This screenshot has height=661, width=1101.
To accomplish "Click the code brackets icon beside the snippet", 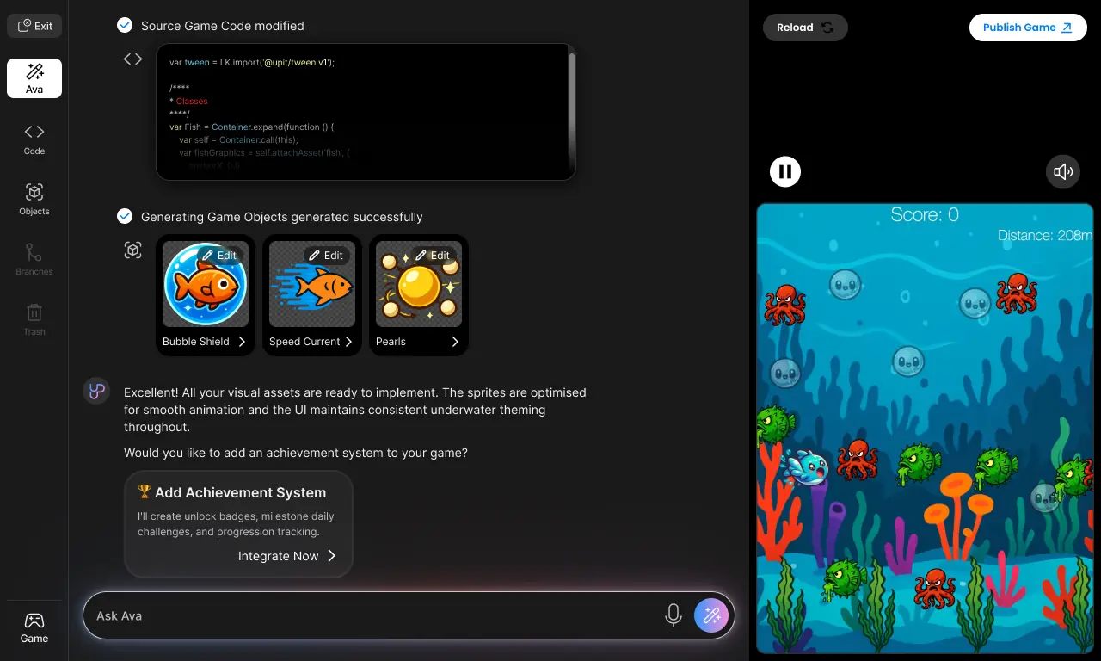I will 132,59.
